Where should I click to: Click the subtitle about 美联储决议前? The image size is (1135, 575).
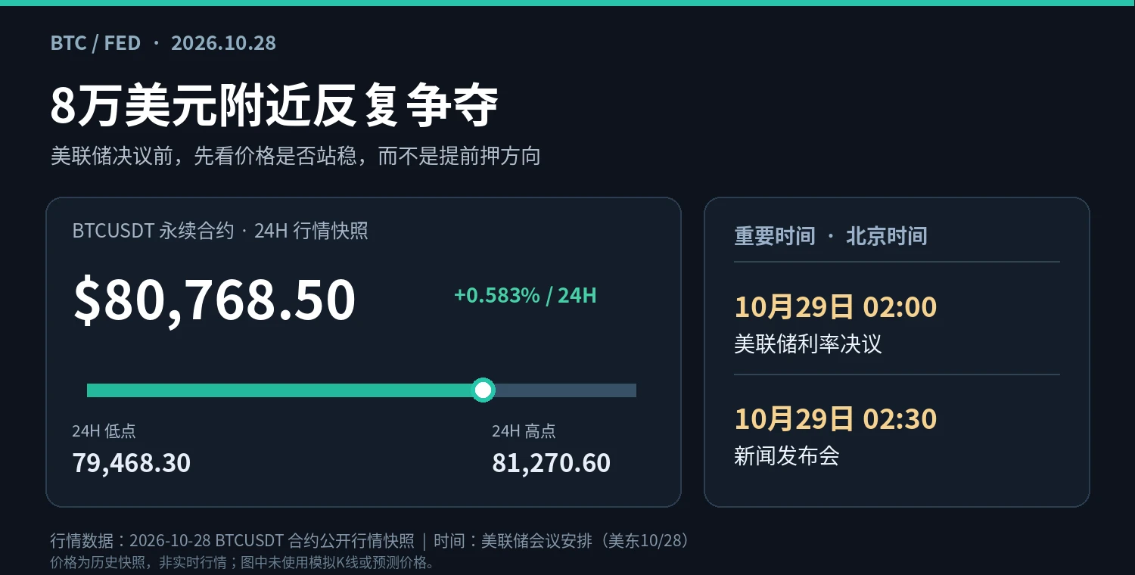pyautogui.click(x=296, y=157)
